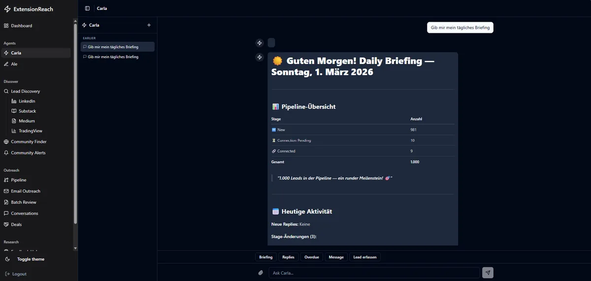Select the Carla agent in sidebar

35,53
